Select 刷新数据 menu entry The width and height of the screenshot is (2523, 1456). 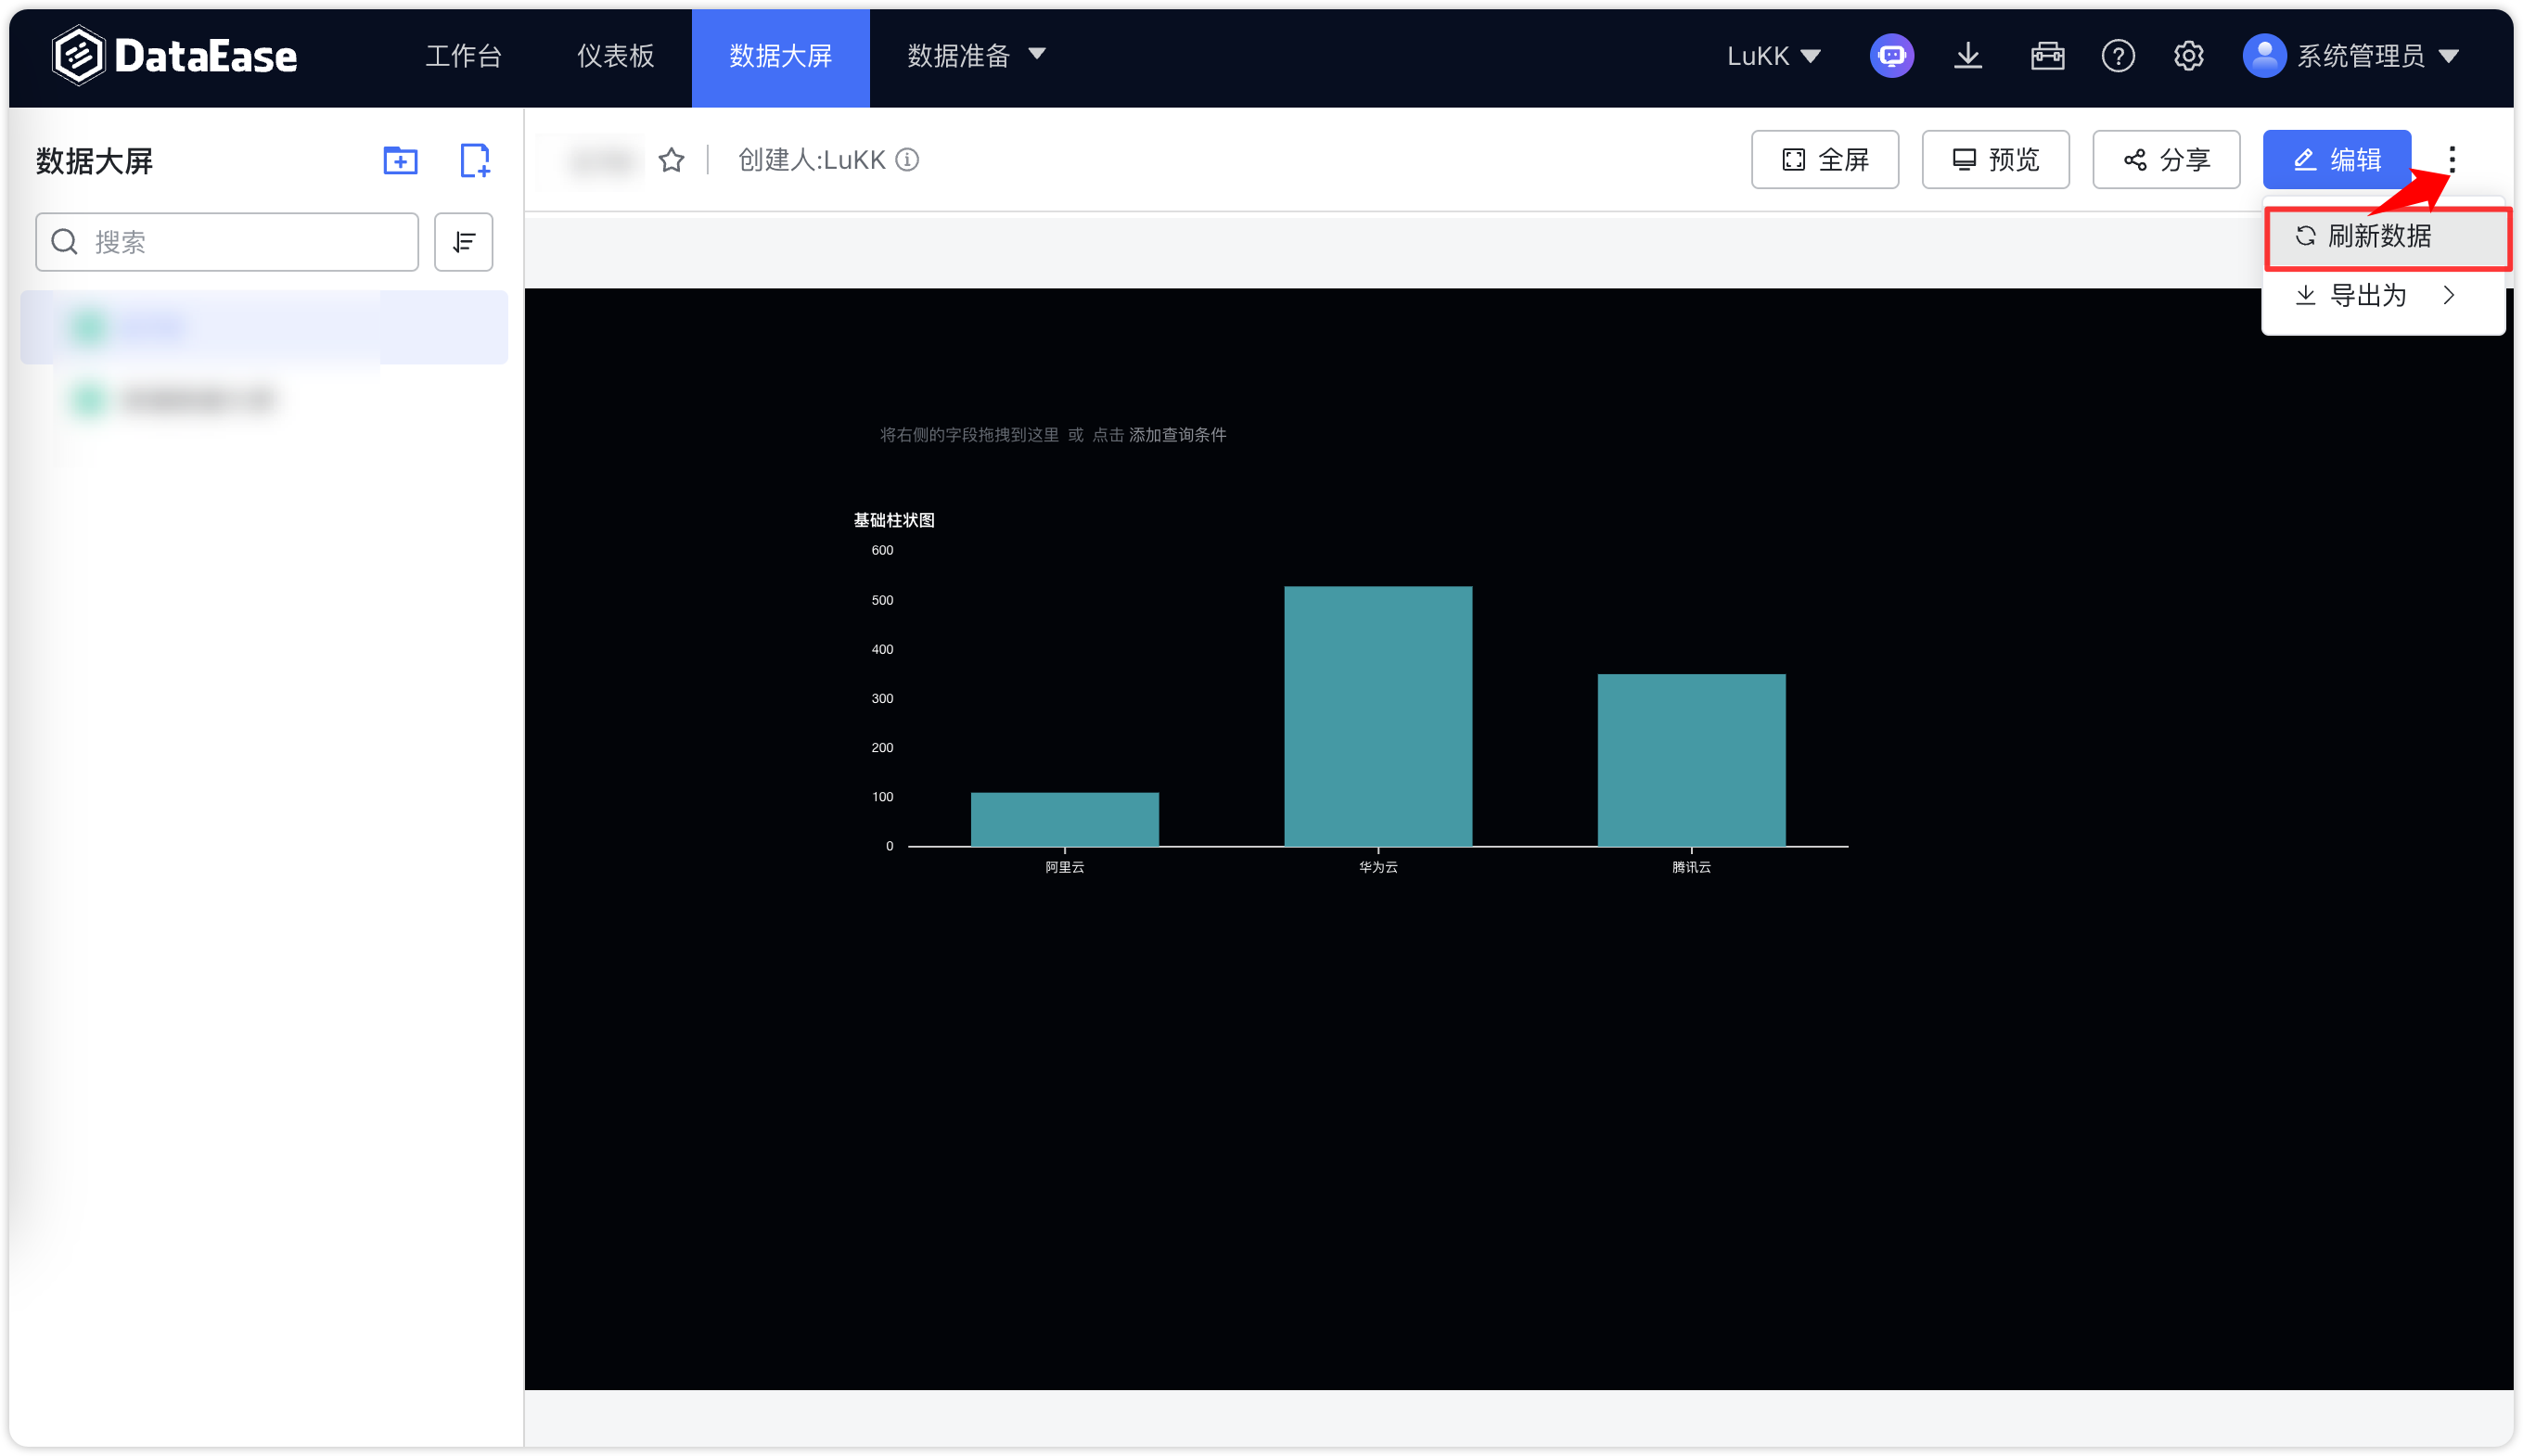click(2380, 236)
